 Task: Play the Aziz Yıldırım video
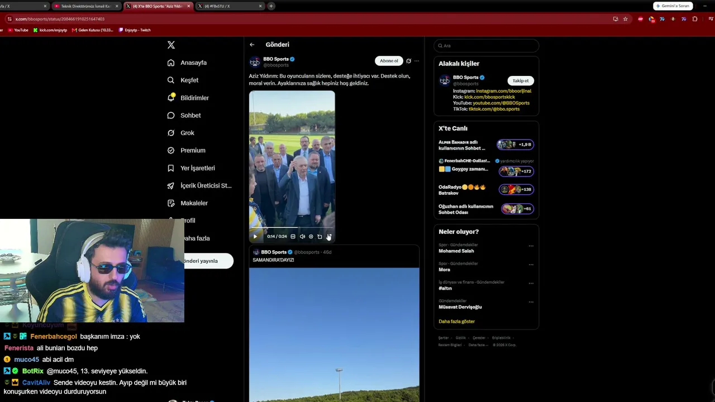(255, 236)
